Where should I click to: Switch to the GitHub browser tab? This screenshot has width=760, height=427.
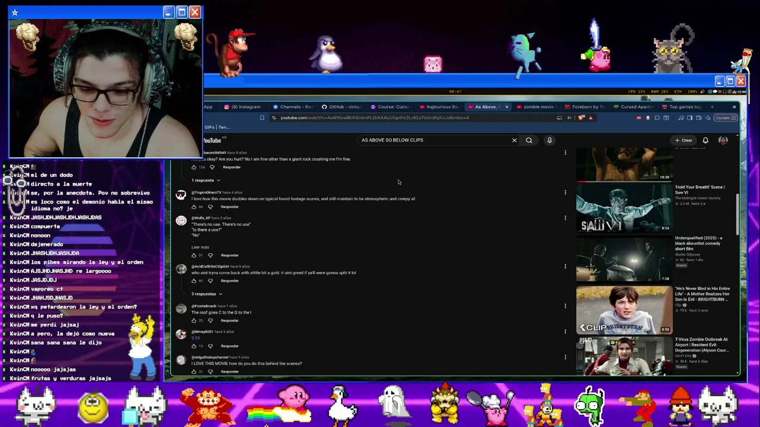pos(341,107)
